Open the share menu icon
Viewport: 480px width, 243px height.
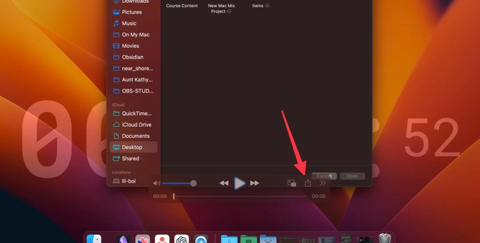308,183
